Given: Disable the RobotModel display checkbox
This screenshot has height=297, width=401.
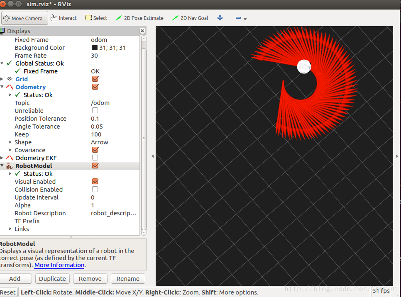Looking at the screenshot, I should click(x=95, y=166).
